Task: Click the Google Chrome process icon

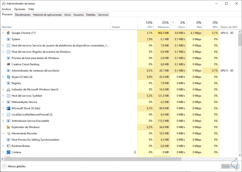Action: click(x=8, y=33)
